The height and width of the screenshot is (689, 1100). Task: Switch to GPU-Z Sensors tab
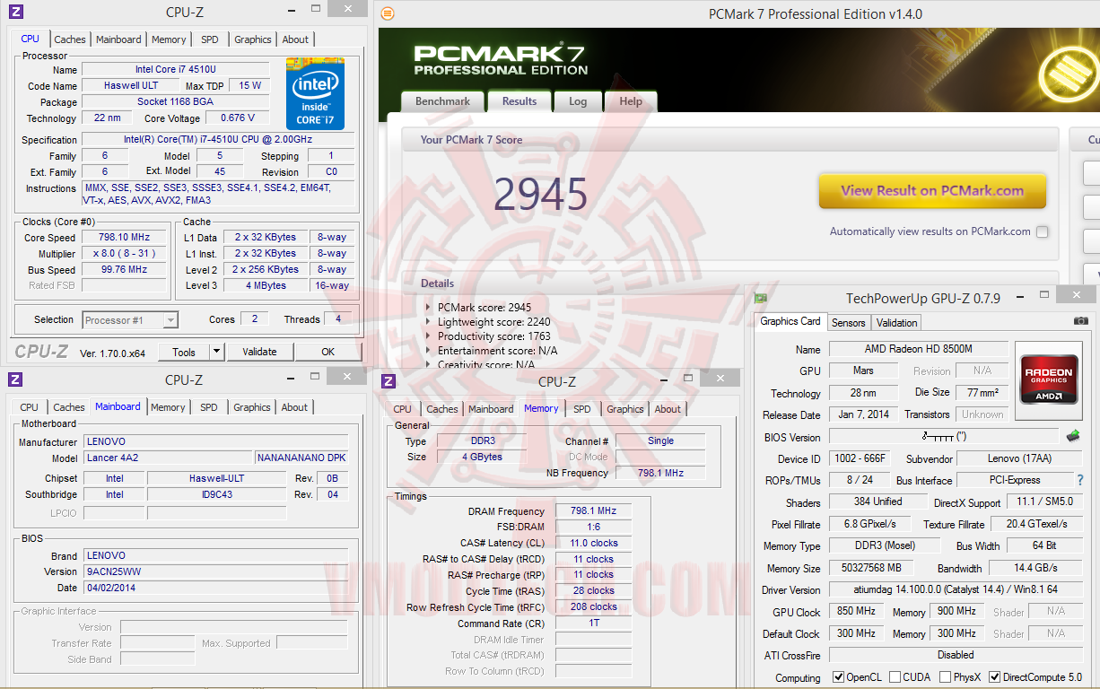click(x=848, y=323)
